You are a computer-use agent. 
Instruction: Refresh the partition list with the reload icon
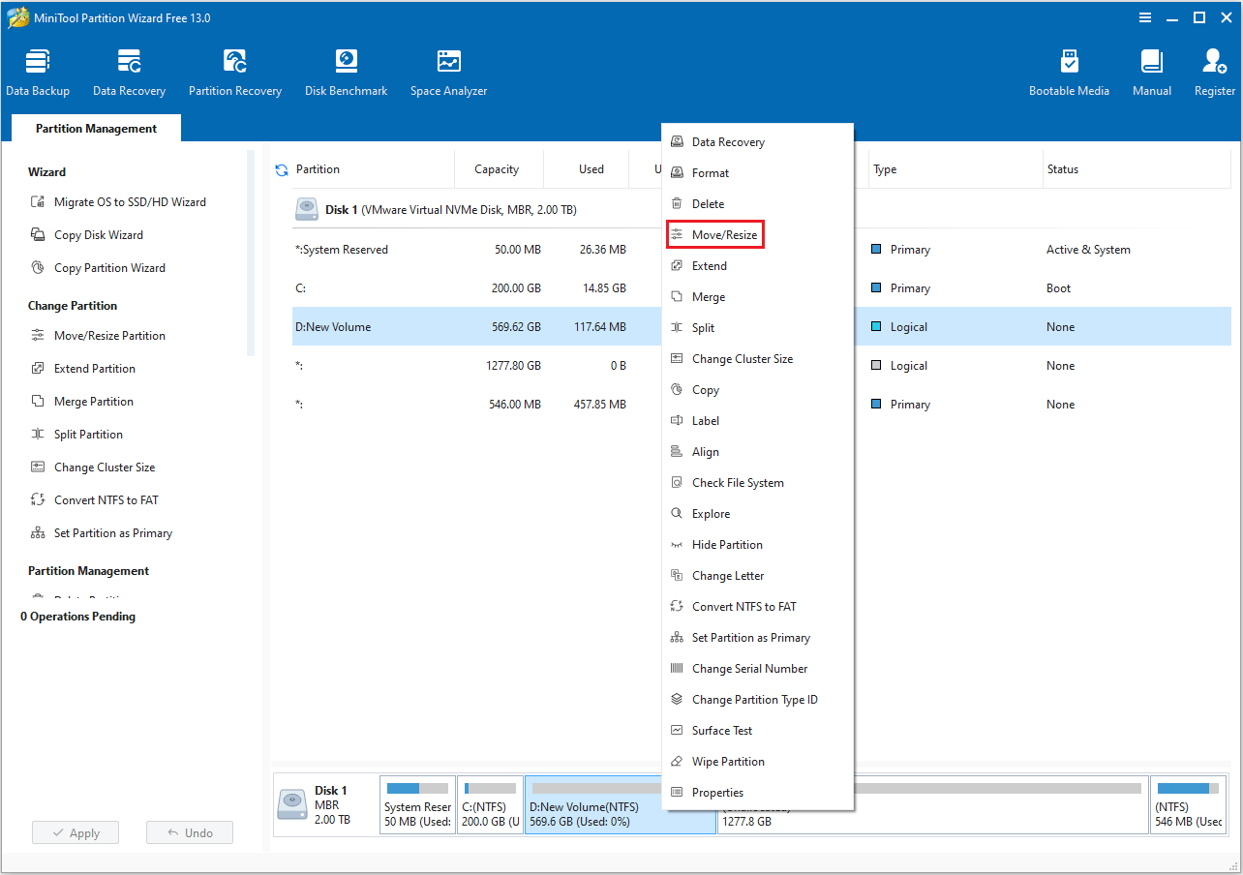[x=282, y=169]
